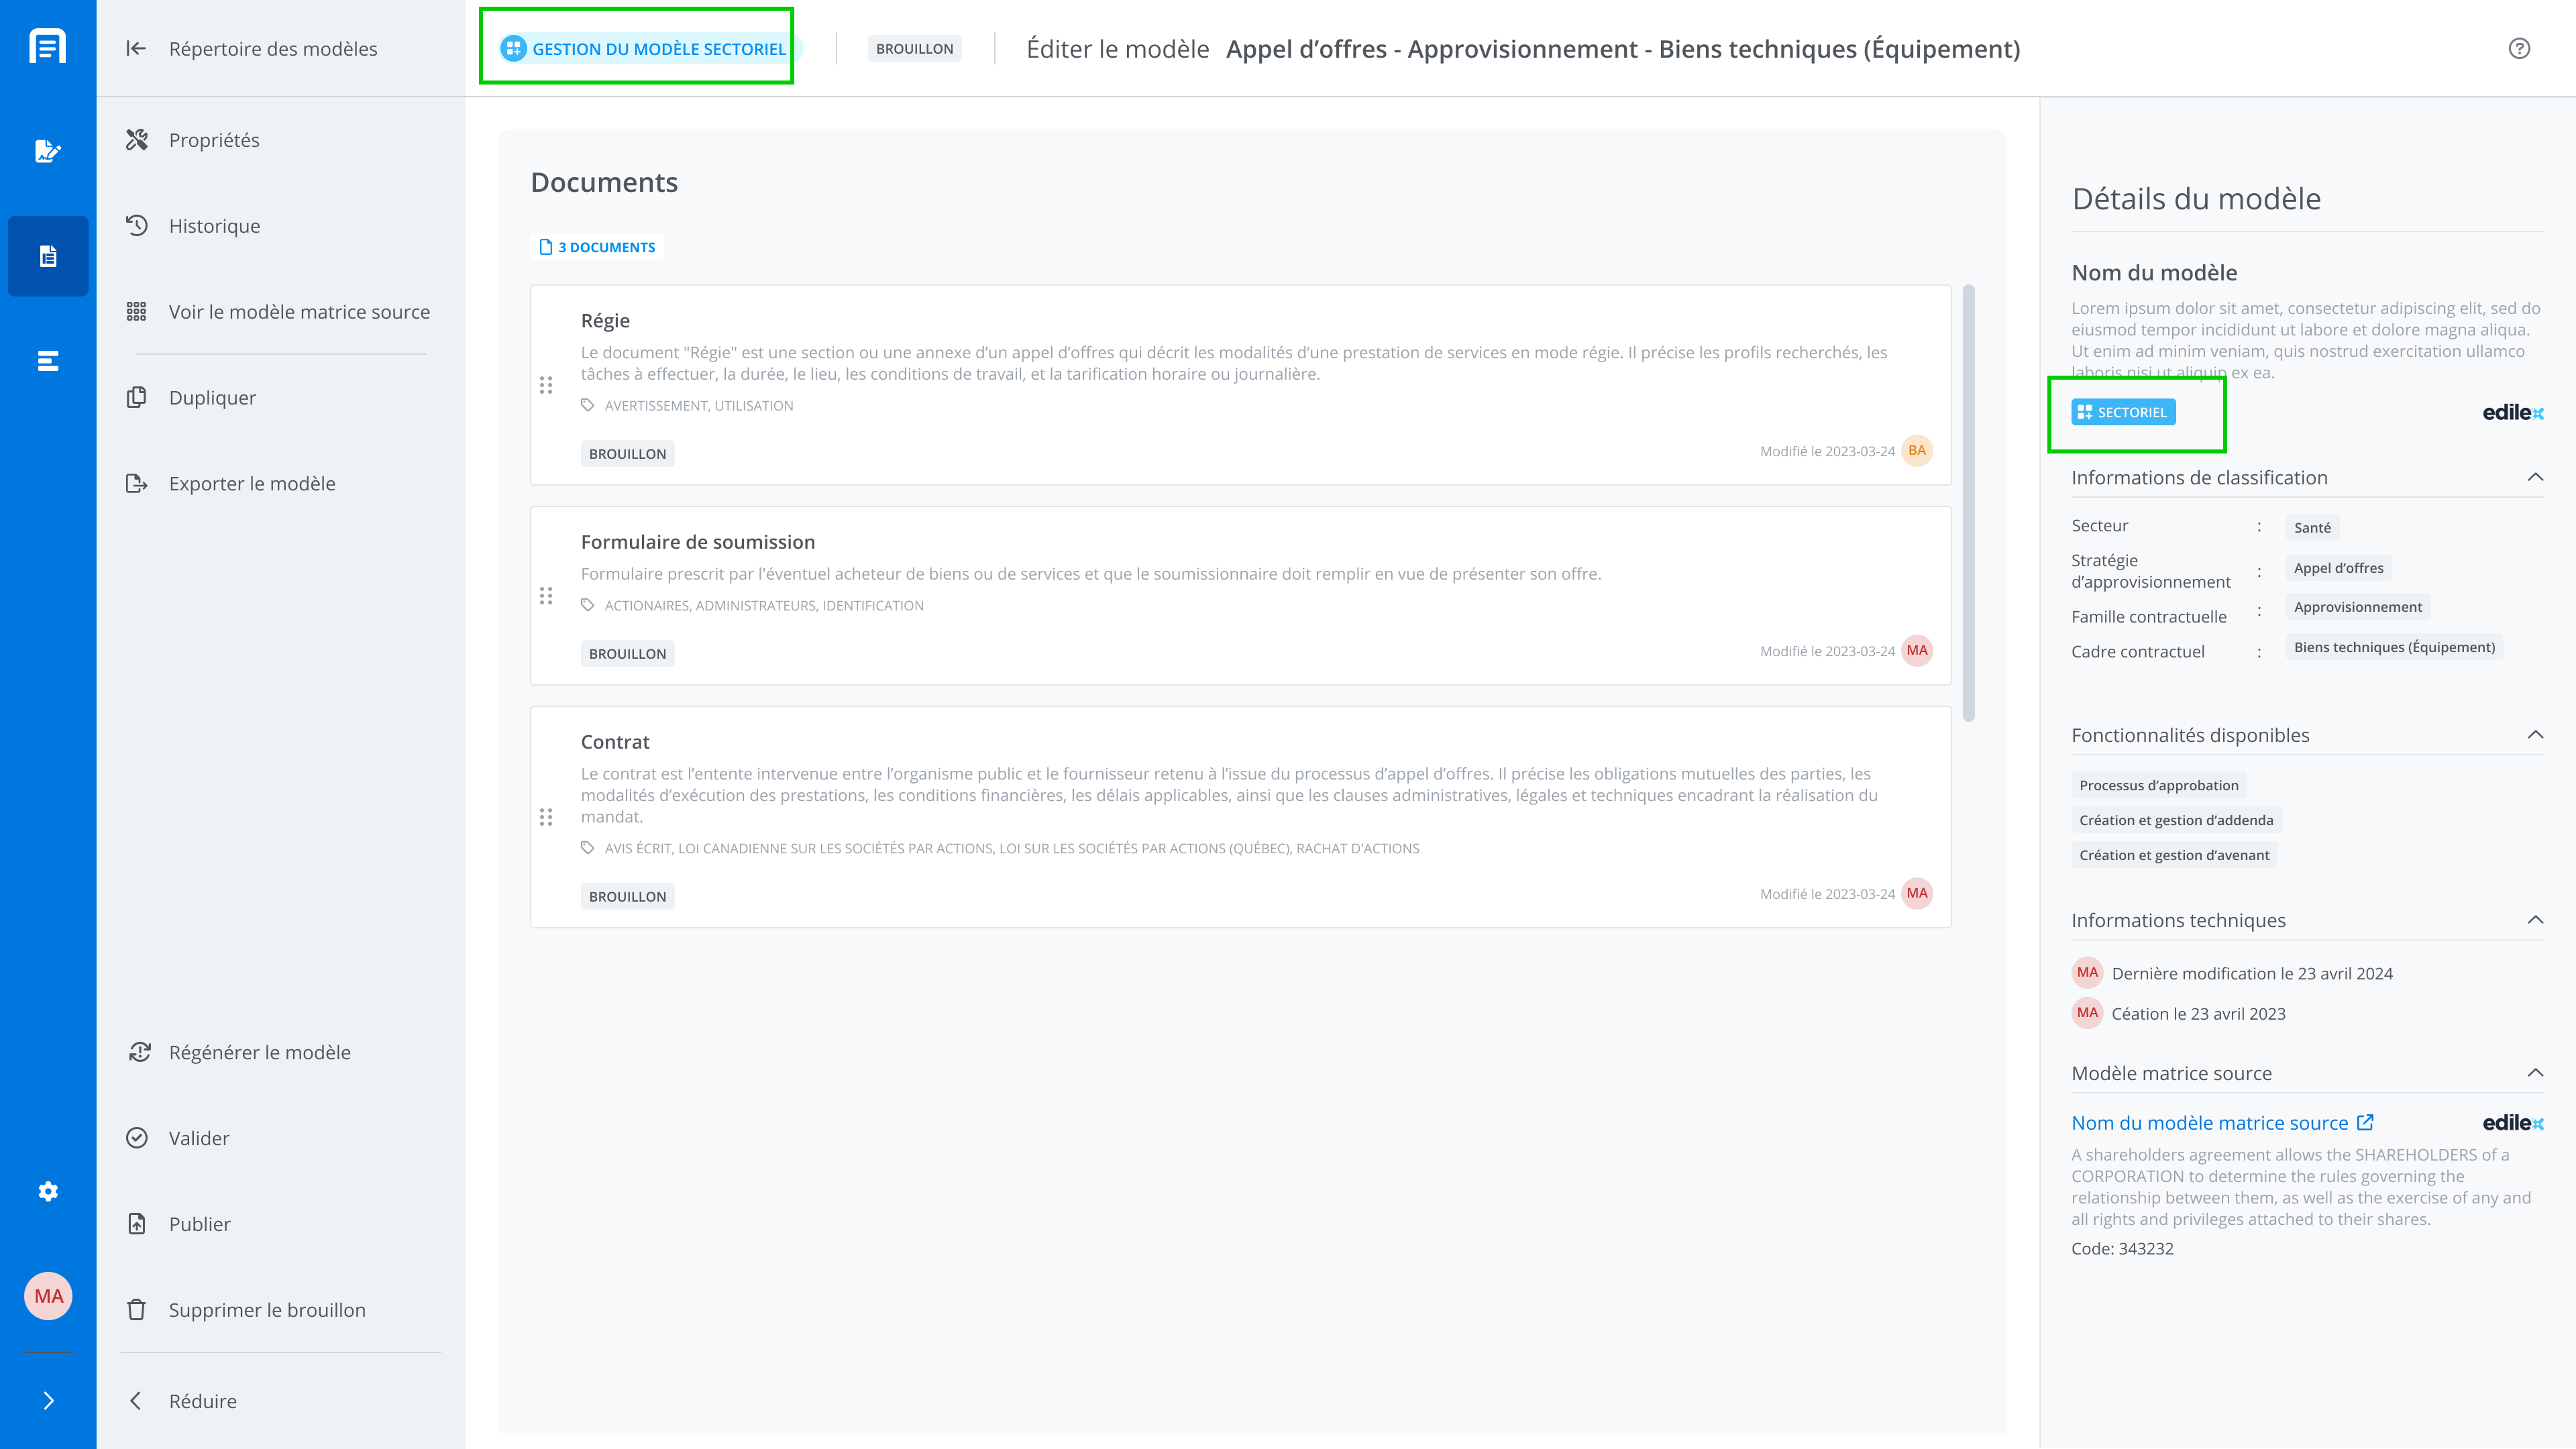Open Propriétés menu item
The image size is (2576, 1449).
pyautogui.click(x=214, y=140)
